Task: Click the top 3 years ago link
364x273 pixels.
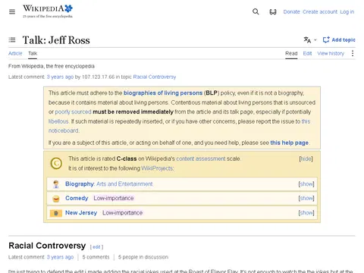Action: click(x=60, y=77)
